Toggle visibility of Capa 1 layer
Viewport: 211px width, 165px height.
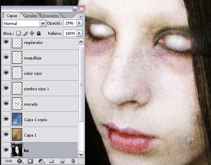(6, 135)
